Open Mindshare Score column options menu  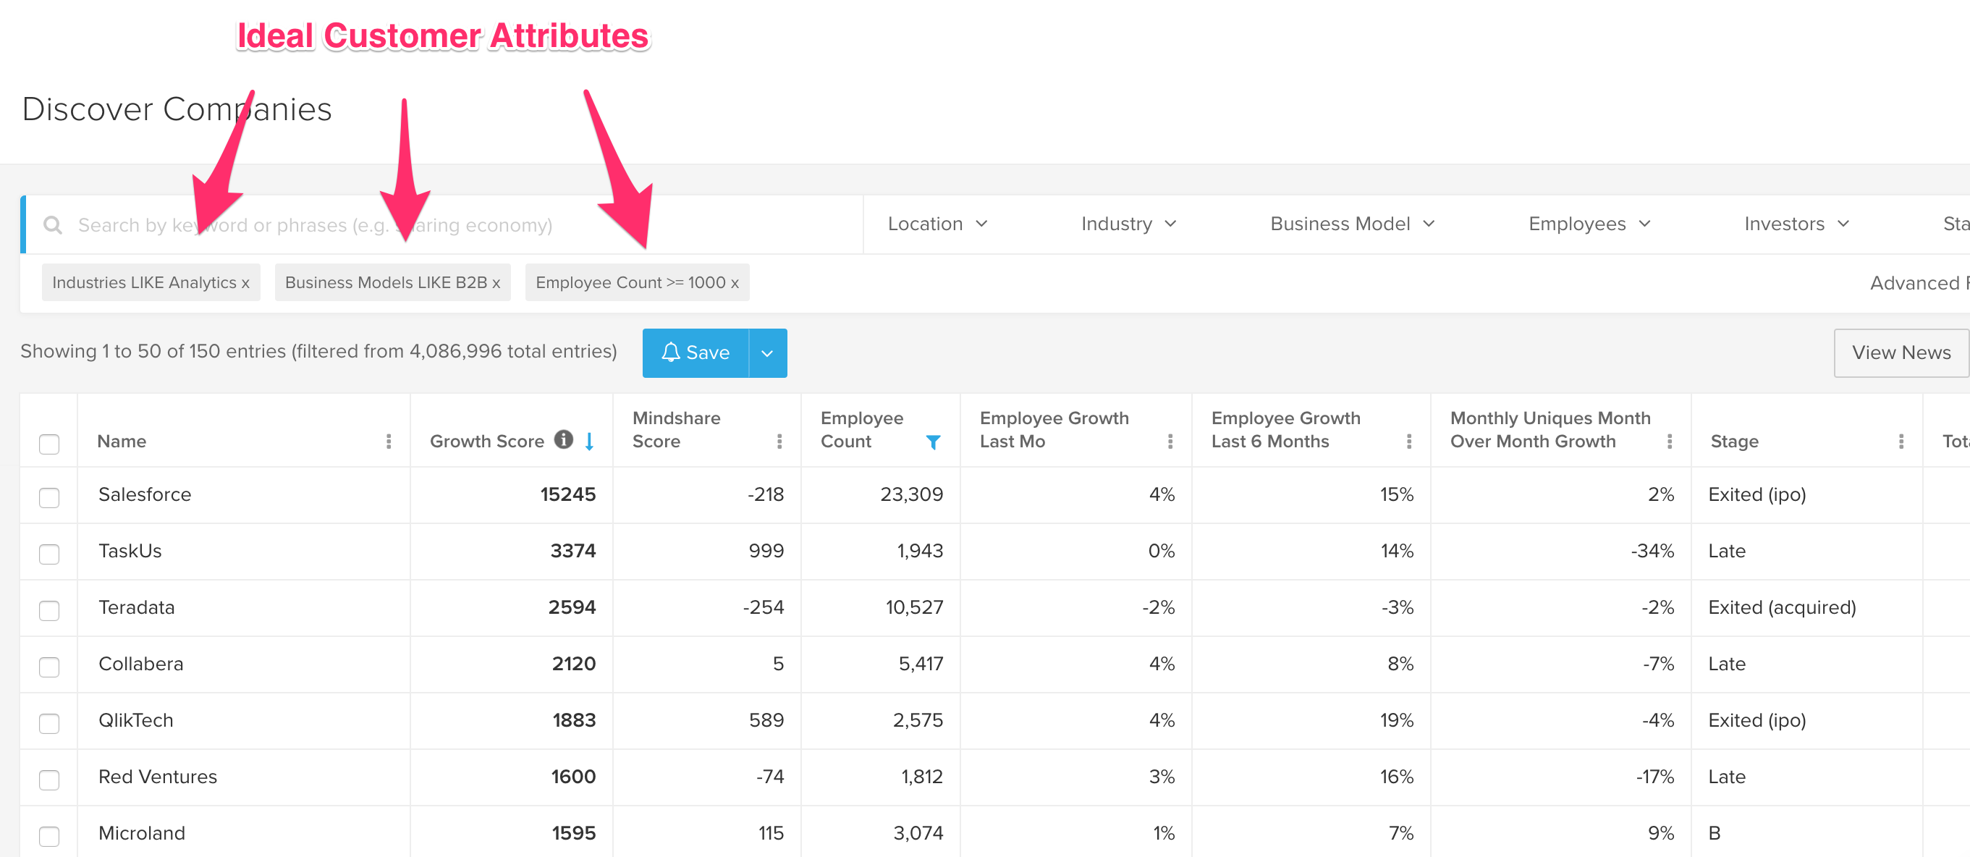tap(779, 442)
